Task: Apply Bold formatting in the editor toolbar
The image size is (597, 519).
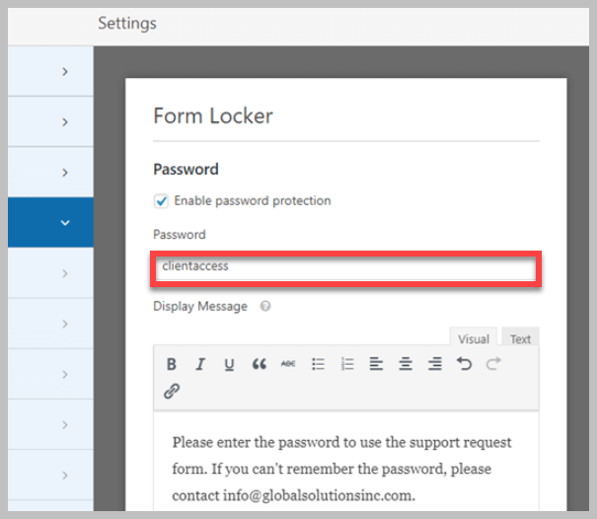Action: 172,364
